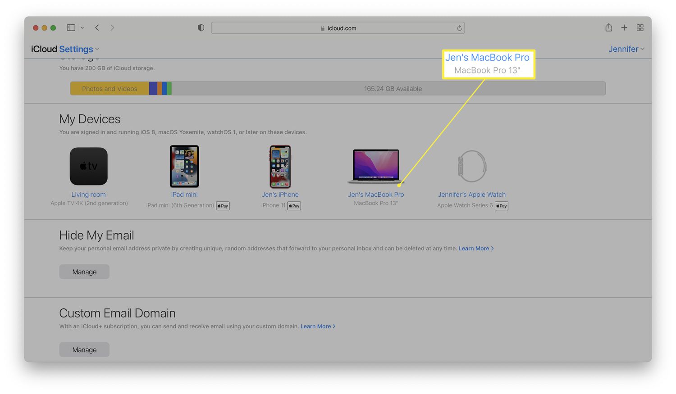Show the tab overview grid
The image size is (676, 394).
coord(640,28)
